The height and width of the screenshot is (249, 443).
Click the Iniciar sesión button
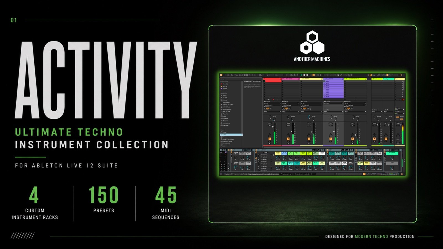[257, 81]
